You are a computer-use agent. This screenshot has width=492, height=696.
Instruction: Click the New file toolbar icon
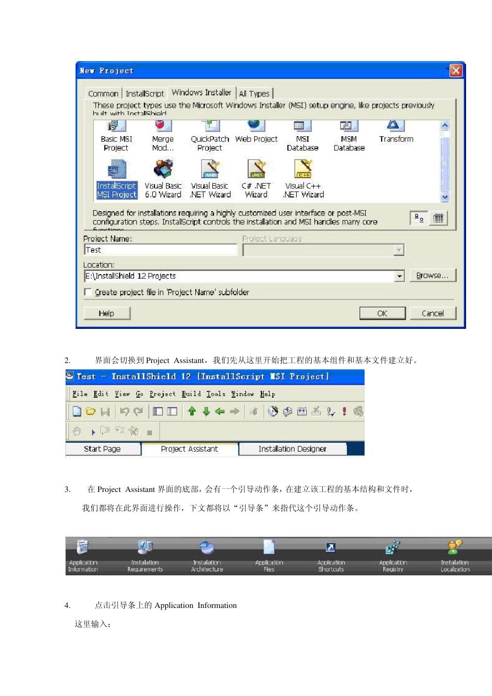(77, 411)
